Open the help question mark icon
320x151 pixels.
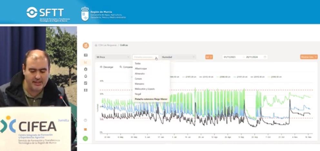click(x=85, y=120)
